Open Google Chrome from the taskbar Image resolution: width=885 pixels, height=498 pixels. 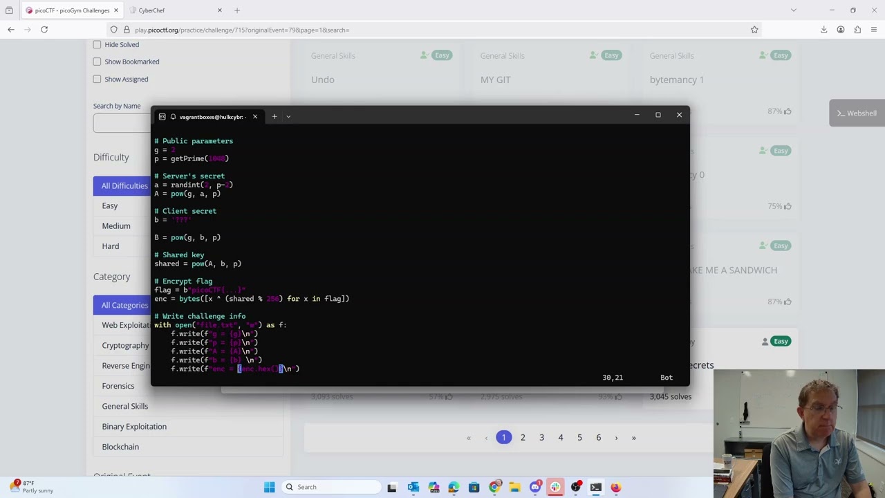click(x=494, y=487)
